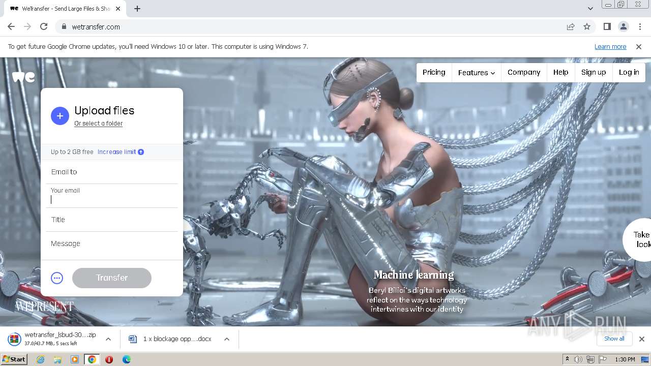651x366 pixels.
Task: Open Windows Explorer folder in taskbar
Action: point(57,359)
